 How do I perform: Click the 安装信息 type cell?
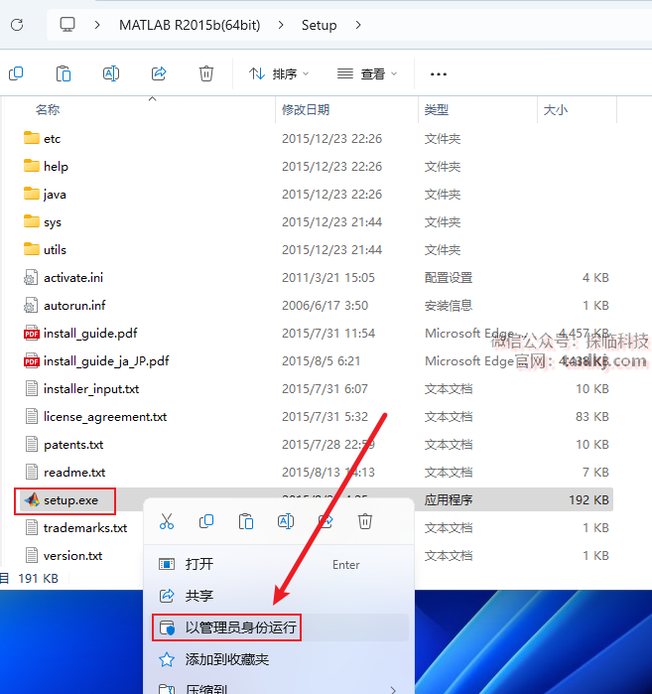449,306
